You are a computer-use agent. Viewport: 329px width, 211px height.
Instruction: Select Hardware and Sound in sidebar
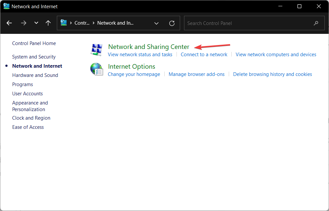[x=35, y=75]
